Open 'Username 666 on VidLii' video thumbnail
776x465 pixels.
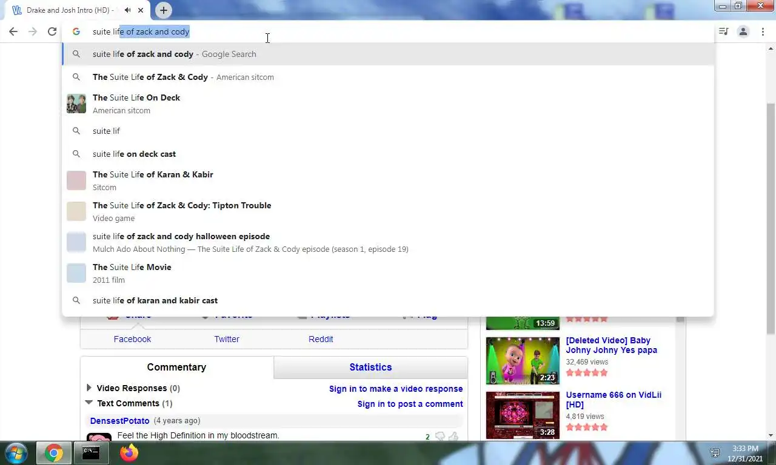tap(523, 415)
